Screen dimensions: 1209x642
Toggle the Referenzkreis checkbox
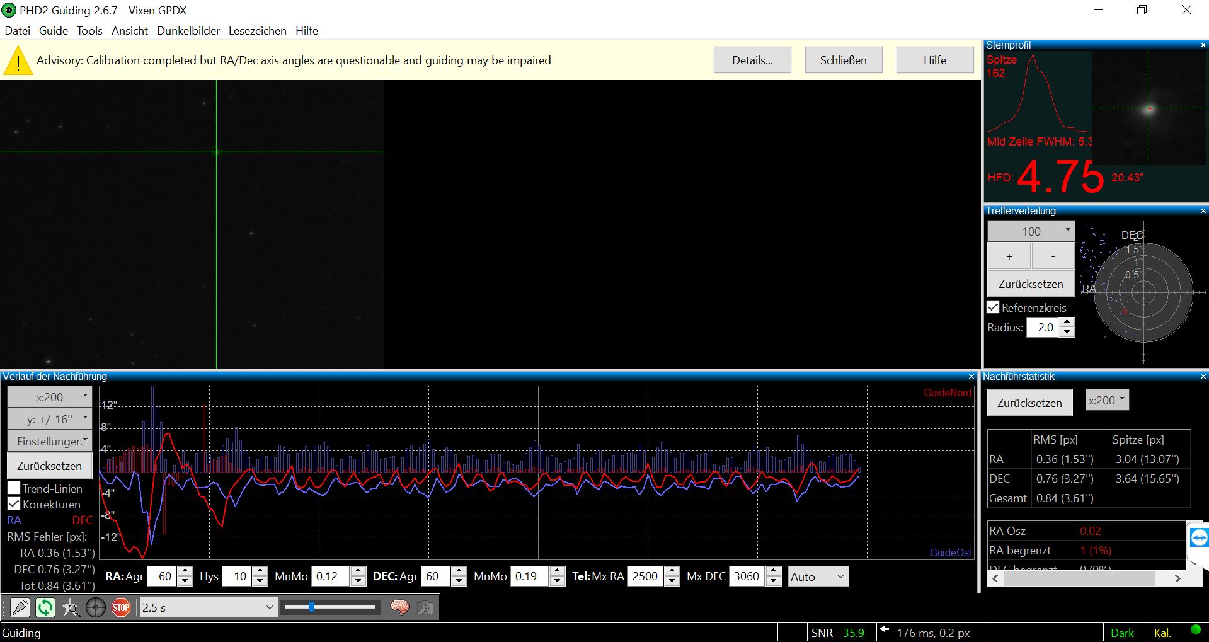coord(993,307)
